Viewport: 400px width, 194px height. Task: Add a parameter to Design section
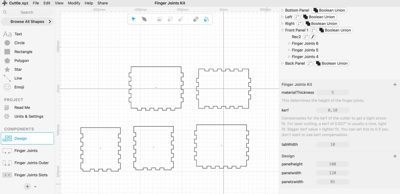click(x=395, y=156)
